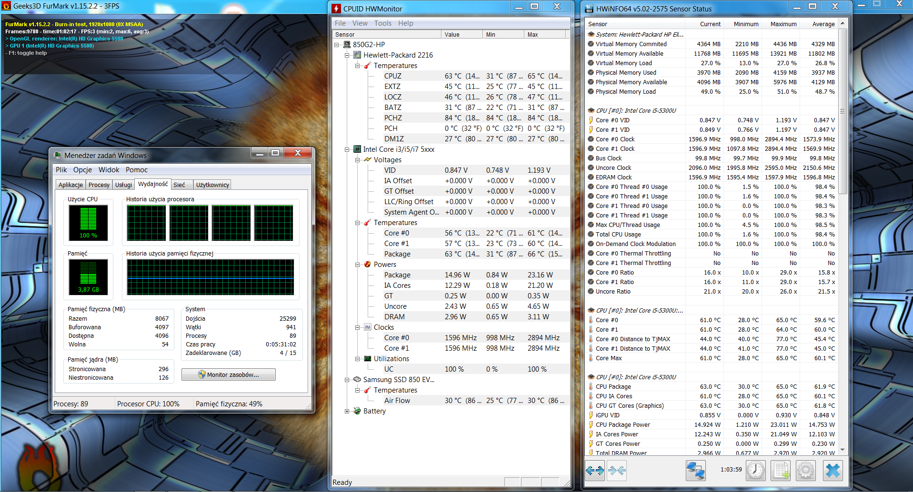Select Uncore Clock row in HWiNFO
Image resolution: width=913 pixels, height=492 pixels.
(x=712, y=167)
